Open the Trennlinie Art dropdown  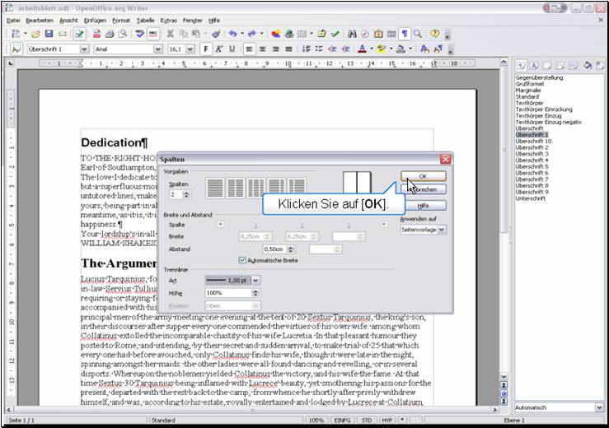click(x=255, y=281)
